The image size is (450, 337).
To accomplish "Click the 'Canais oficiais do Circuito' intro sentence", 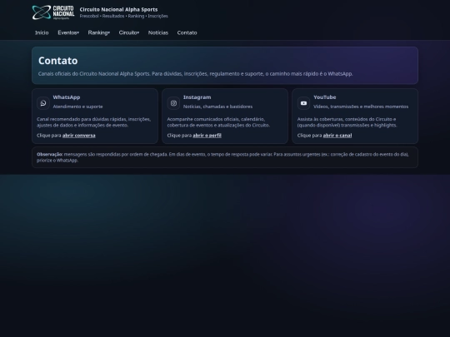I will tap(196, 74).
